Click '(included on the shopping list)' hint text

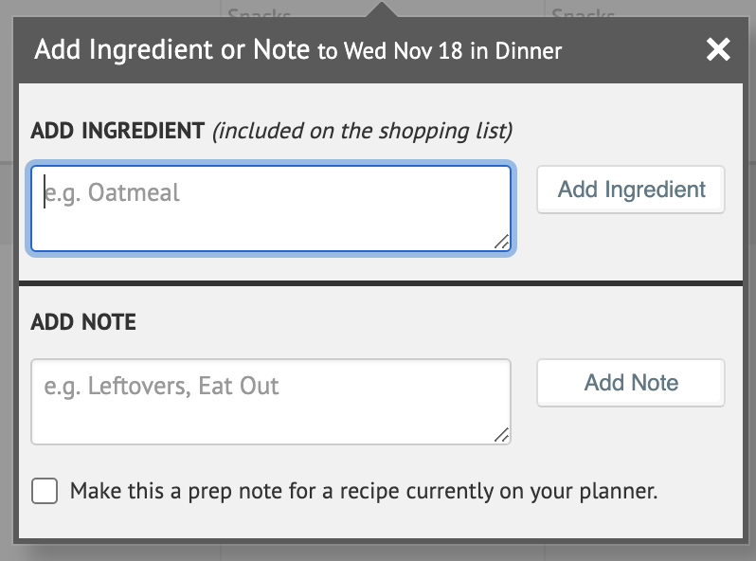[x=363, y=131]
